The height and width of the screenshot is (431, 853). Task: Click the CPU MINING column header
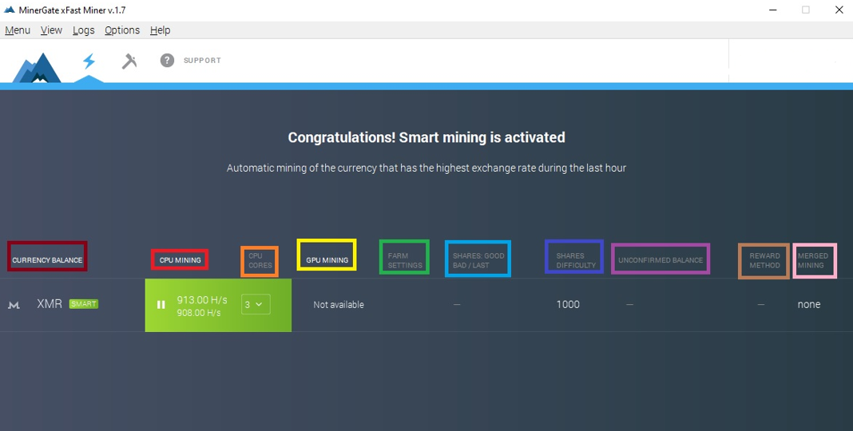[180, 260]
